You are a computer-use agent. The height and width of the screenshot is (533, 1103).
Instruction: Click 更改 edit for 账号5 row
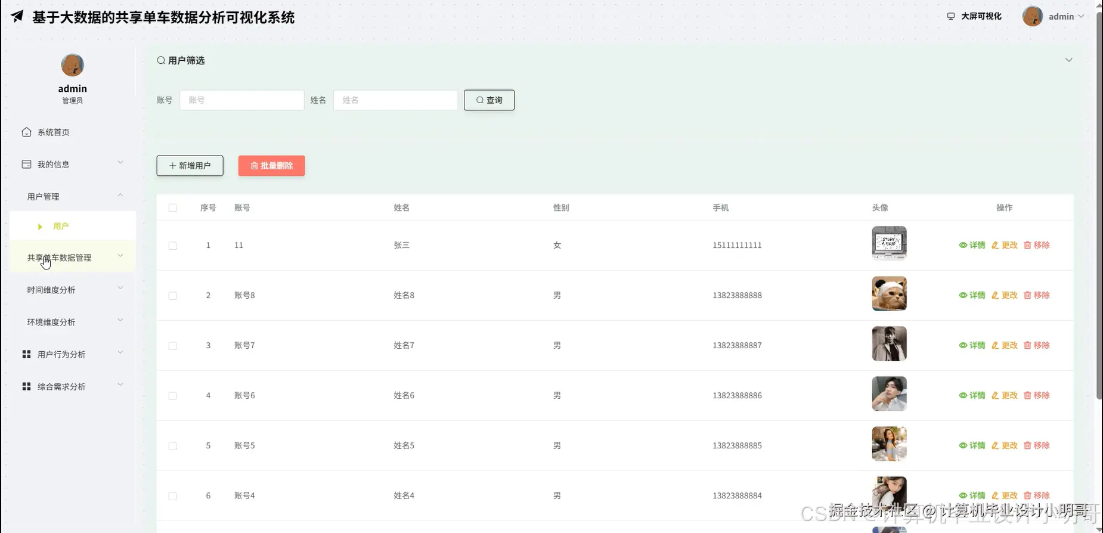pyautogui.click(x=1005, y=445)
